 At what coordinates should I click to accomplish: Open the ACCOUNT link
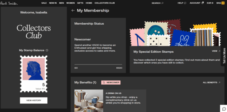[x=195, y=3]
